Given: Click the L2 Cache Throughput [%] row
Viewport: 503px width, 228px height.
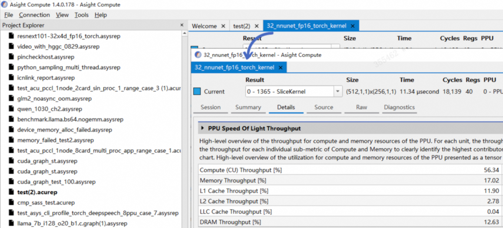Looking at the screenshot, I should pos(350,202).
